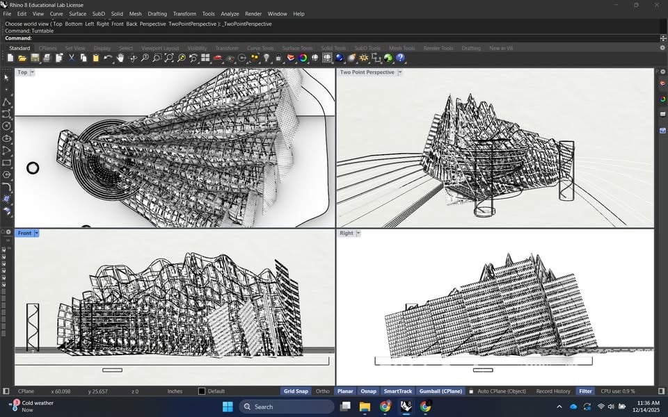Screen dimensions: 668x417
Task: Toggle Ortho mode in status bar
Action: point(322,391)
